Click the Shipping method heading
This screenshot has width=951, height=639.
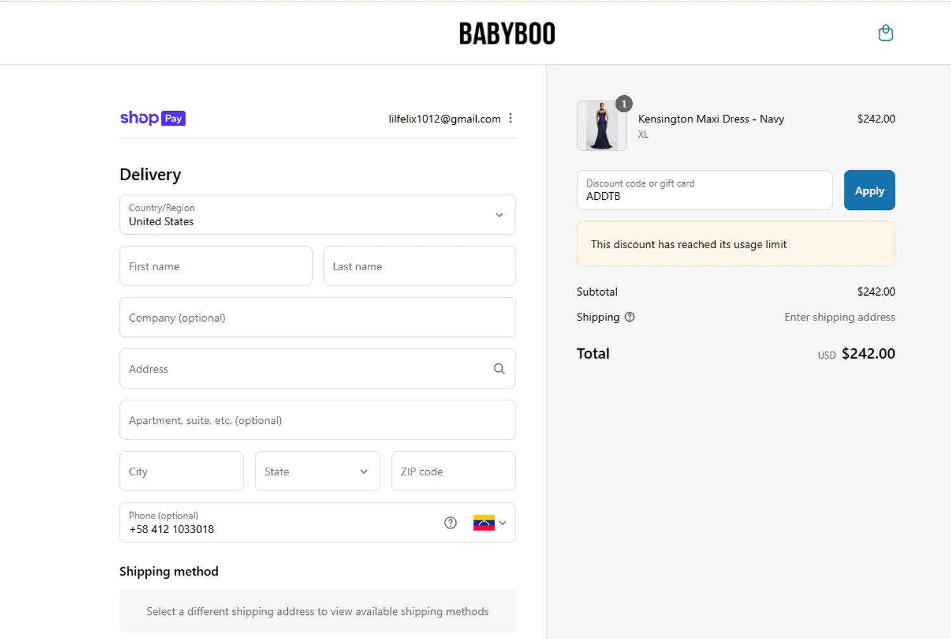tap(169, 571)
